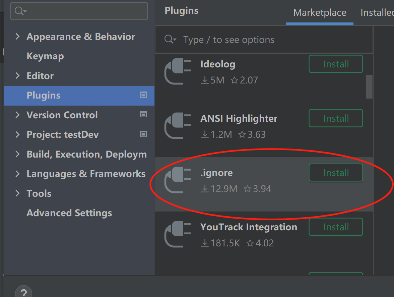Viewport: 394px width, 297px height.
Task: Install the .ignore plugin
Action: (x=336, y=173)
